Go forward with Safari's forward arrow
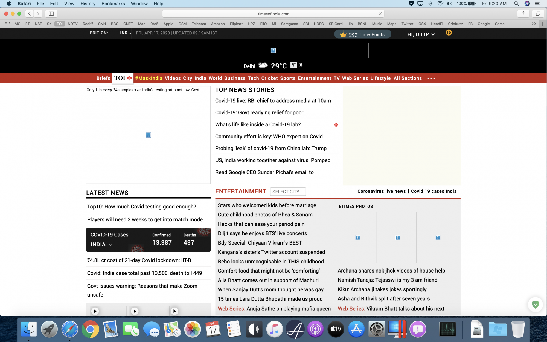This screenshot has width=547, height=342. (38, 13)
